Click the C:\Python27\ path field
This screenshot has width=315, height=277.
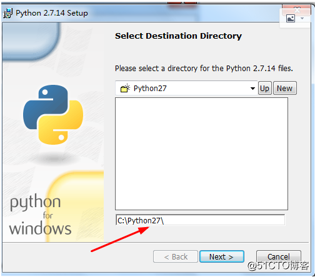point(200,220)
